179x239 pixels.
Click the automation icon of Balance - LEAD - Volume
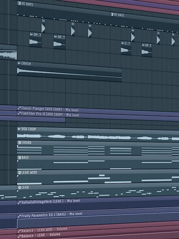(19, 236)
